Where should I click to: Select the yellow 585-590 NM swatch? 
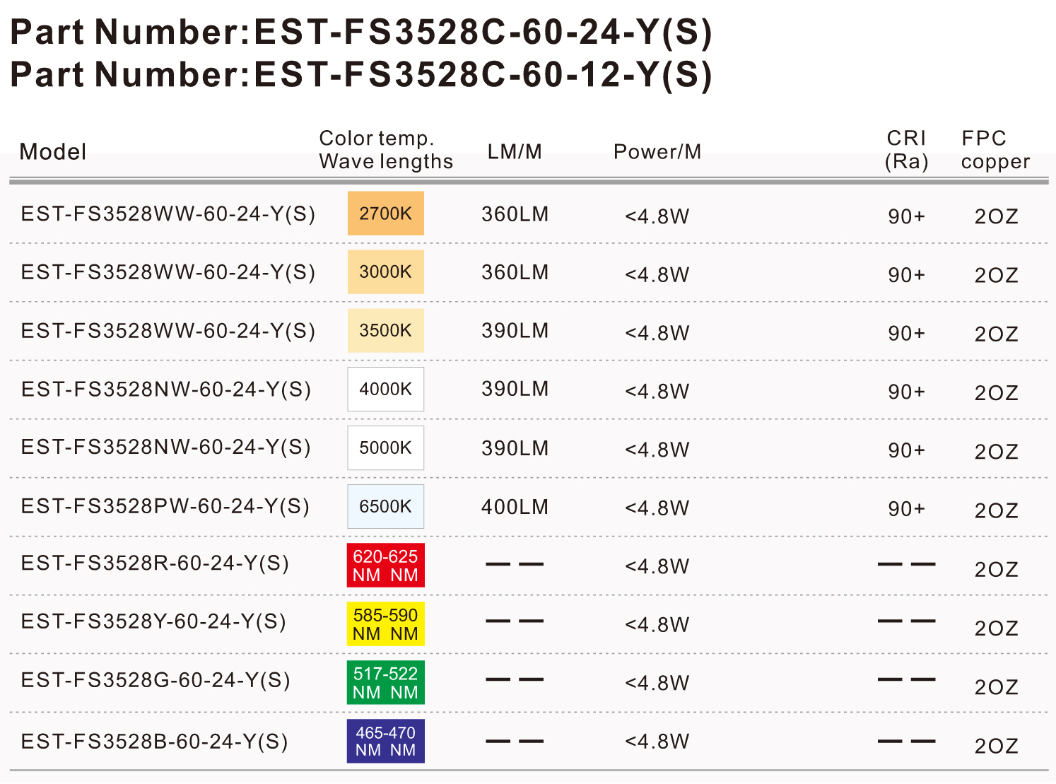pyautogui.click(x=385, y=624)
